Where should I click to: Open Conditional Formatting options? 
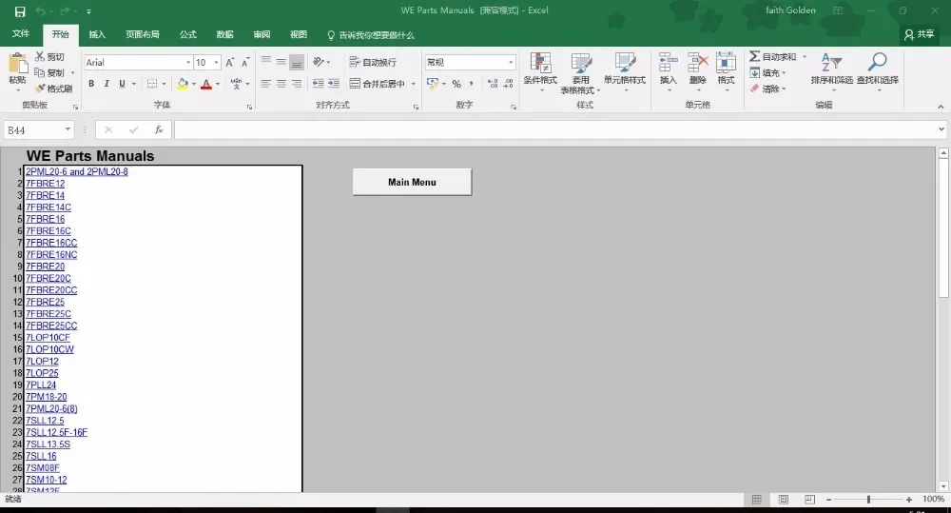[540, 63]
